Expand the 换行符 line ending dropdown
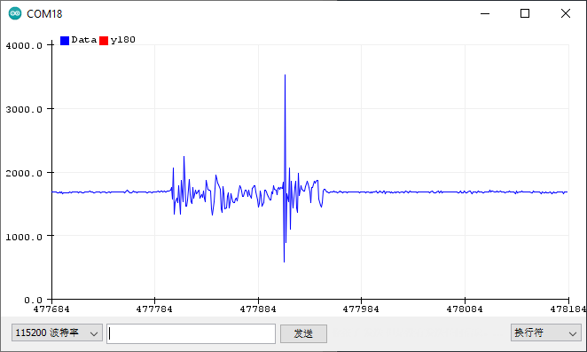The width and height of the screenshot is (587, 352). [546, 332]
